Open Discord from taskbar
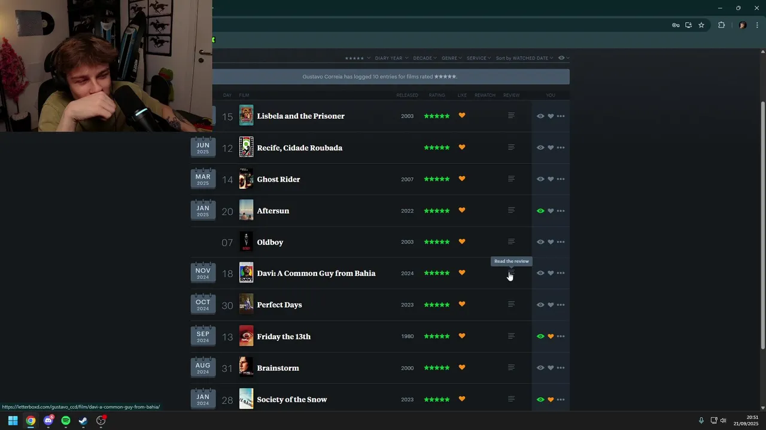Viewport: 766px width, 430px height. 48,420
